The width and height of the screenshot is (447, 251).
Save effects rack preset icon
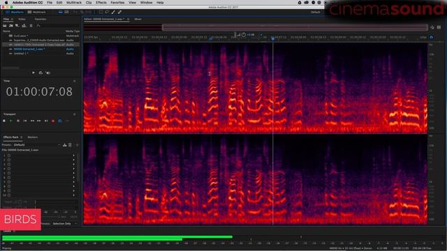pyautogui.click(x=65, y=145)
